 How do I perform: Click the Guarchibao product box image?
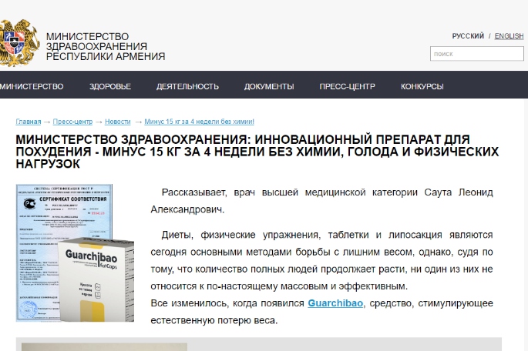pyautogui.click(x=96, y=279)
